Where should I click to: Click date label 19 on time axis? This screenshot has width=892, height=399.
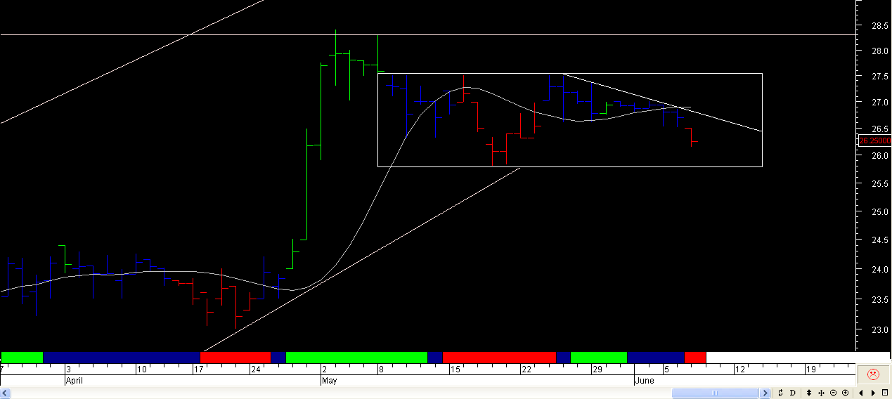click(x=810, y=369)
